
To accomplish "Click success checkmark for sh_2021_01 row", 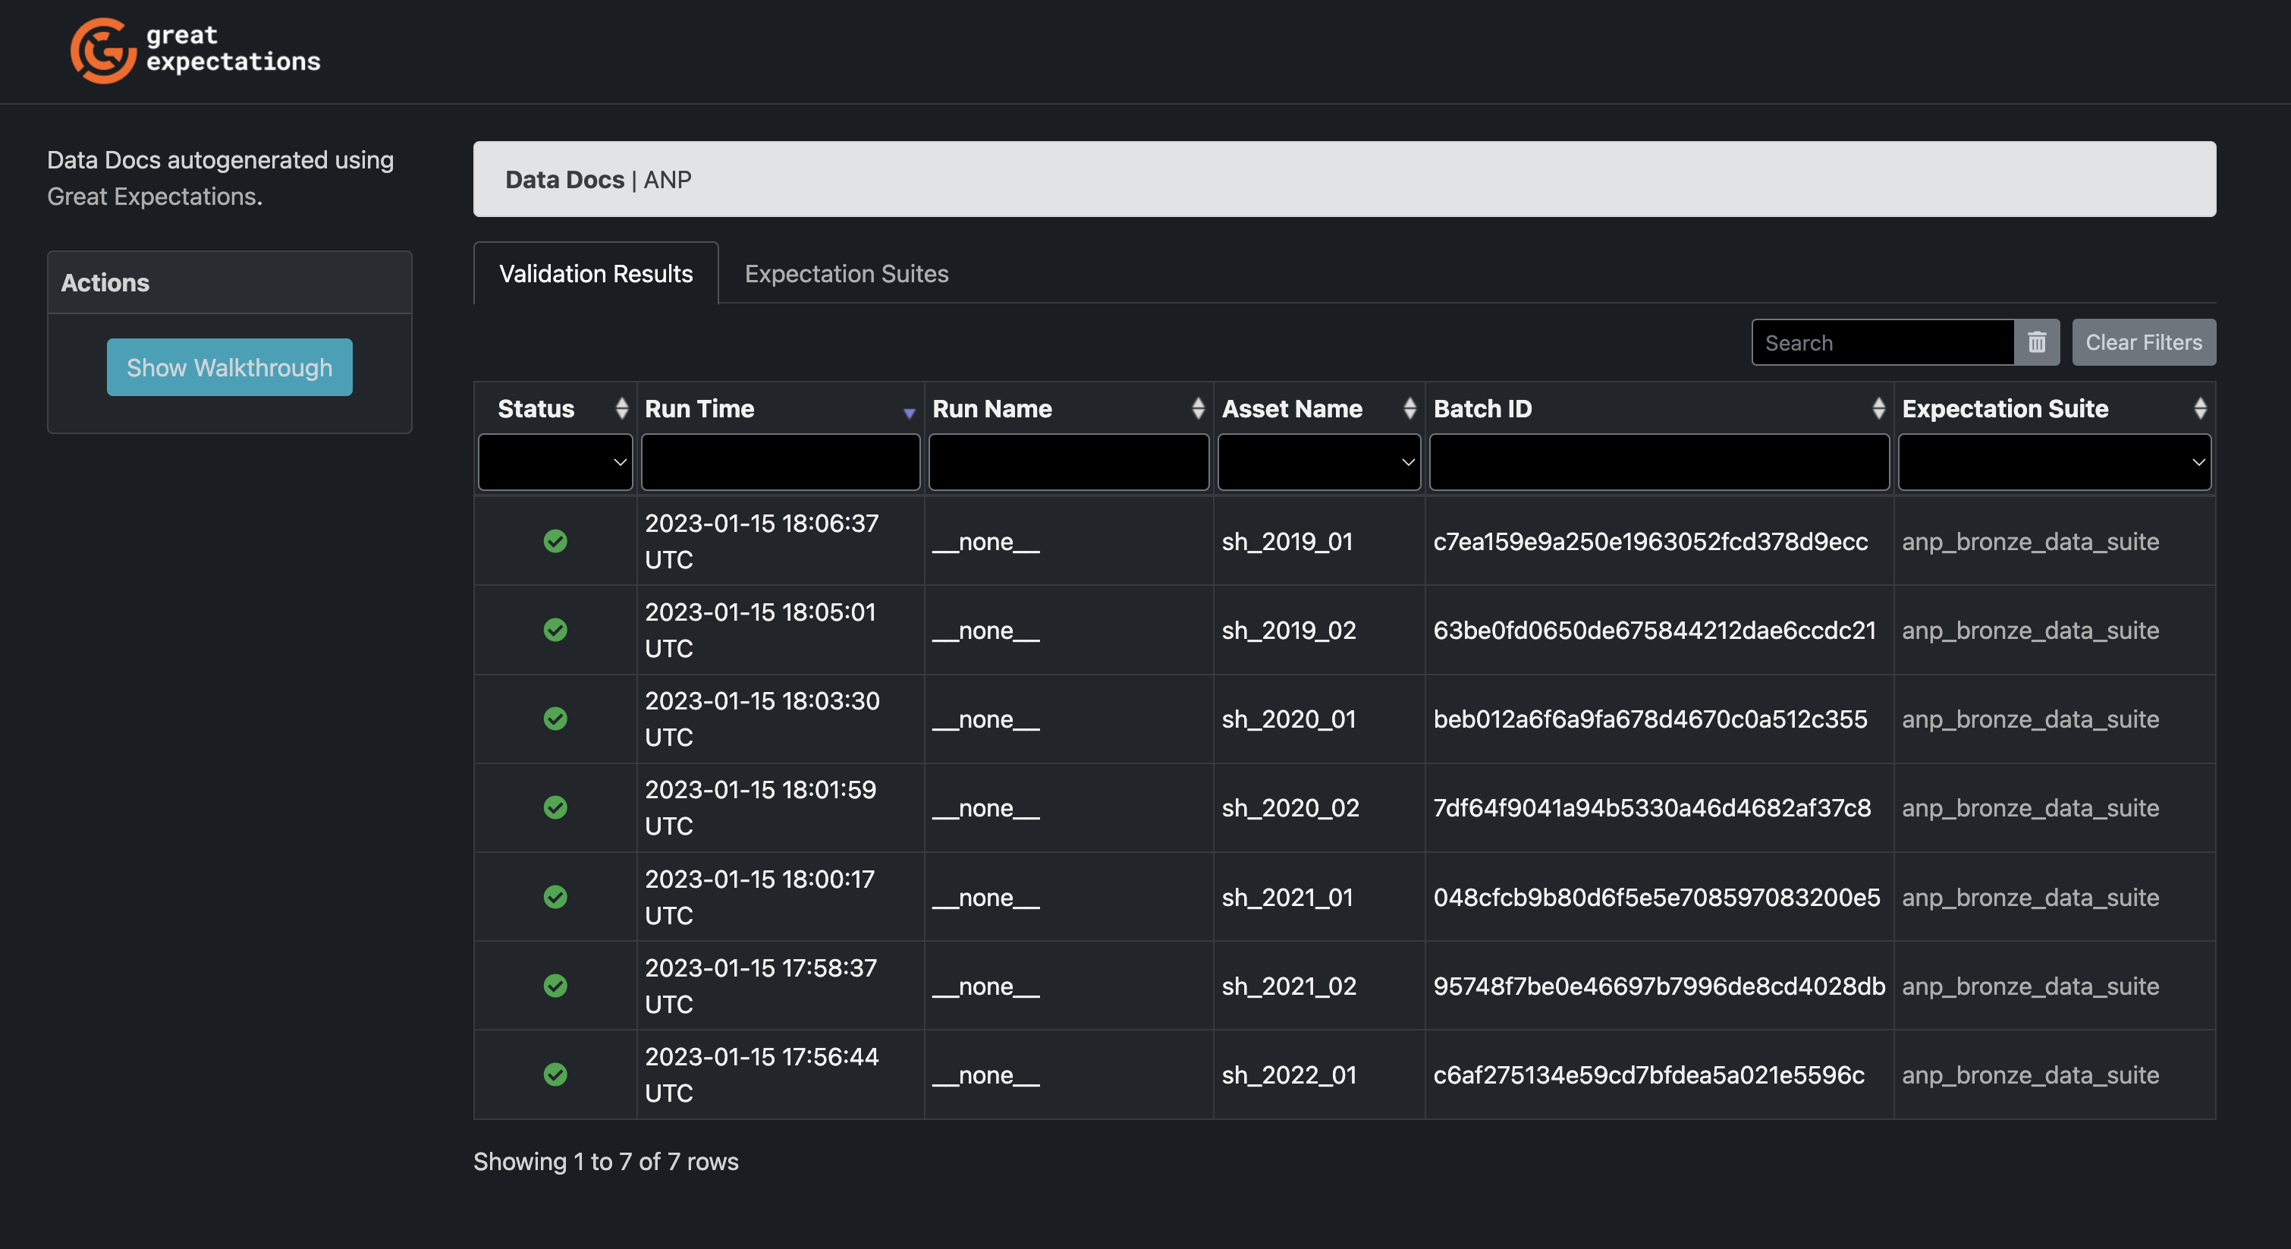I will 555,897.
